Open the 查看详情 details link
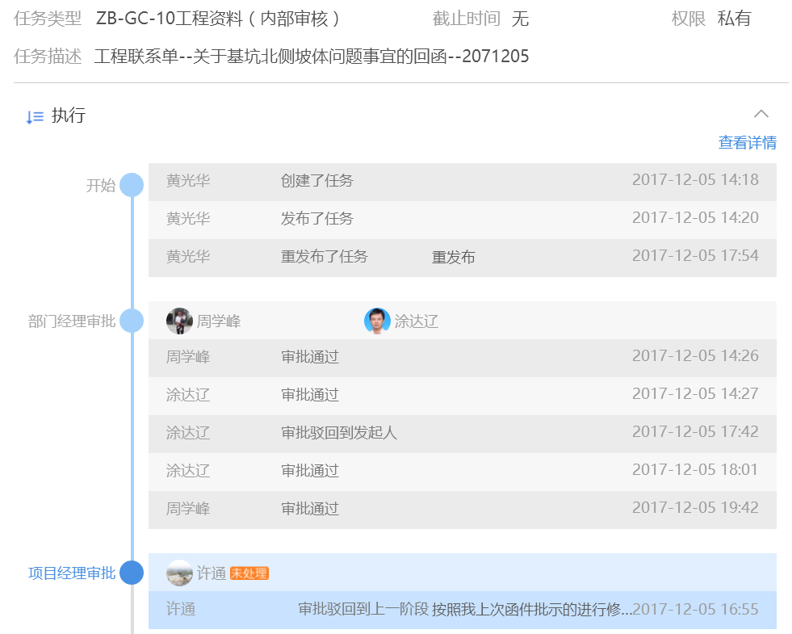Viewport: 792px width, 634px height. tap(746, 142)
